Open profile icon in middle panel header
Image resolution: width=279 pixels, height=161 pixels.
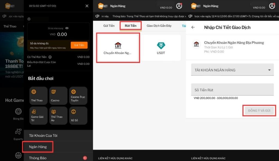[179, 6]
